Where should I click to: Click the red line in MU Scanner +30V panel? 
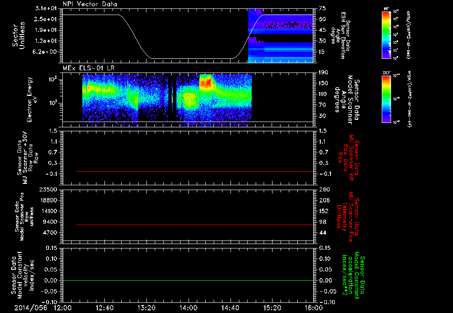click(195, 171)
